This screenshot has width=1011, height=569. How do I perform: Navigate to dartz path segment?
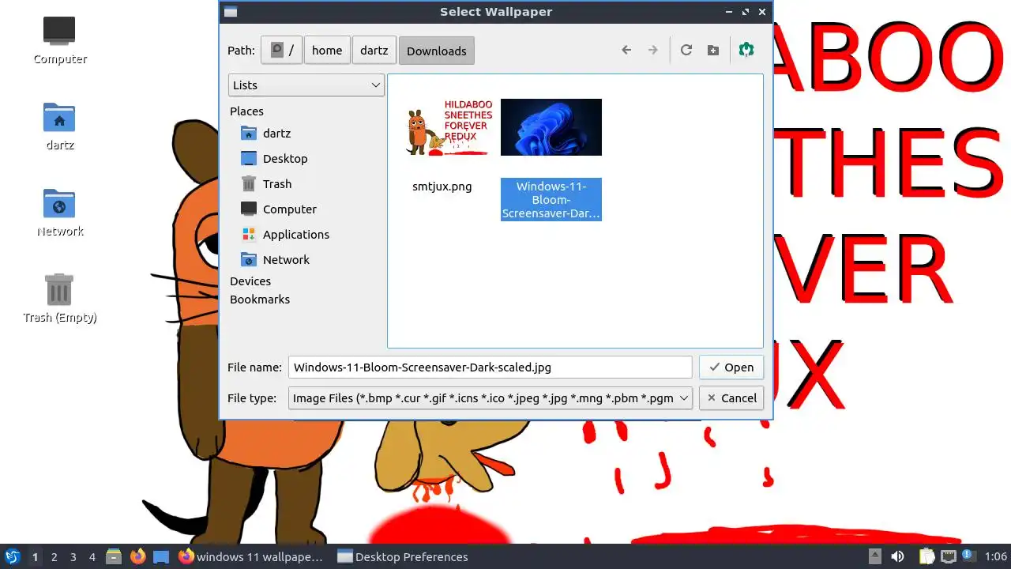[374, 51]
